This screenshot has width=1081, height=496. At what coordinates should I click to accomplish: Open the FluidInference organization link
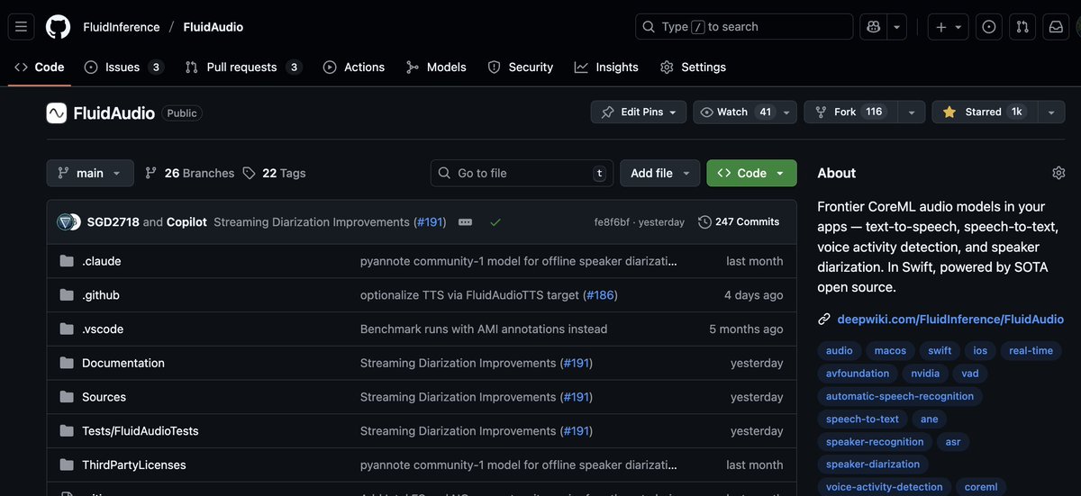pos(122,27)
